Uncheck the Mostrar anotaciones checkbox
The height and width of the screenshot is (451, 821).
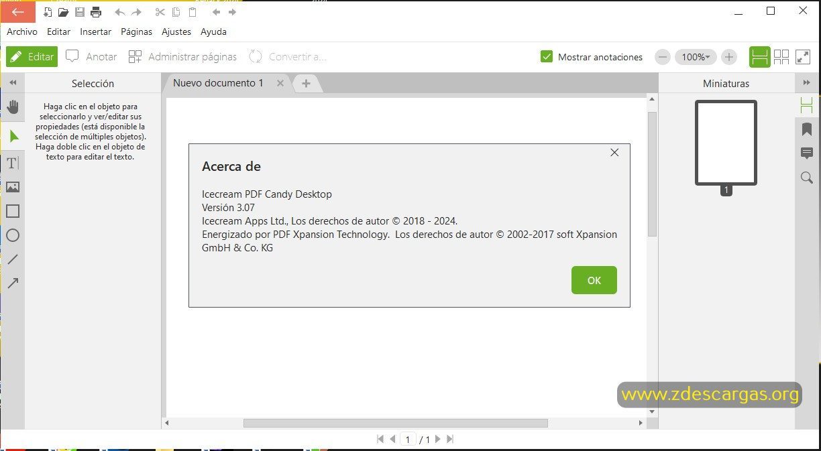(546, 57)
